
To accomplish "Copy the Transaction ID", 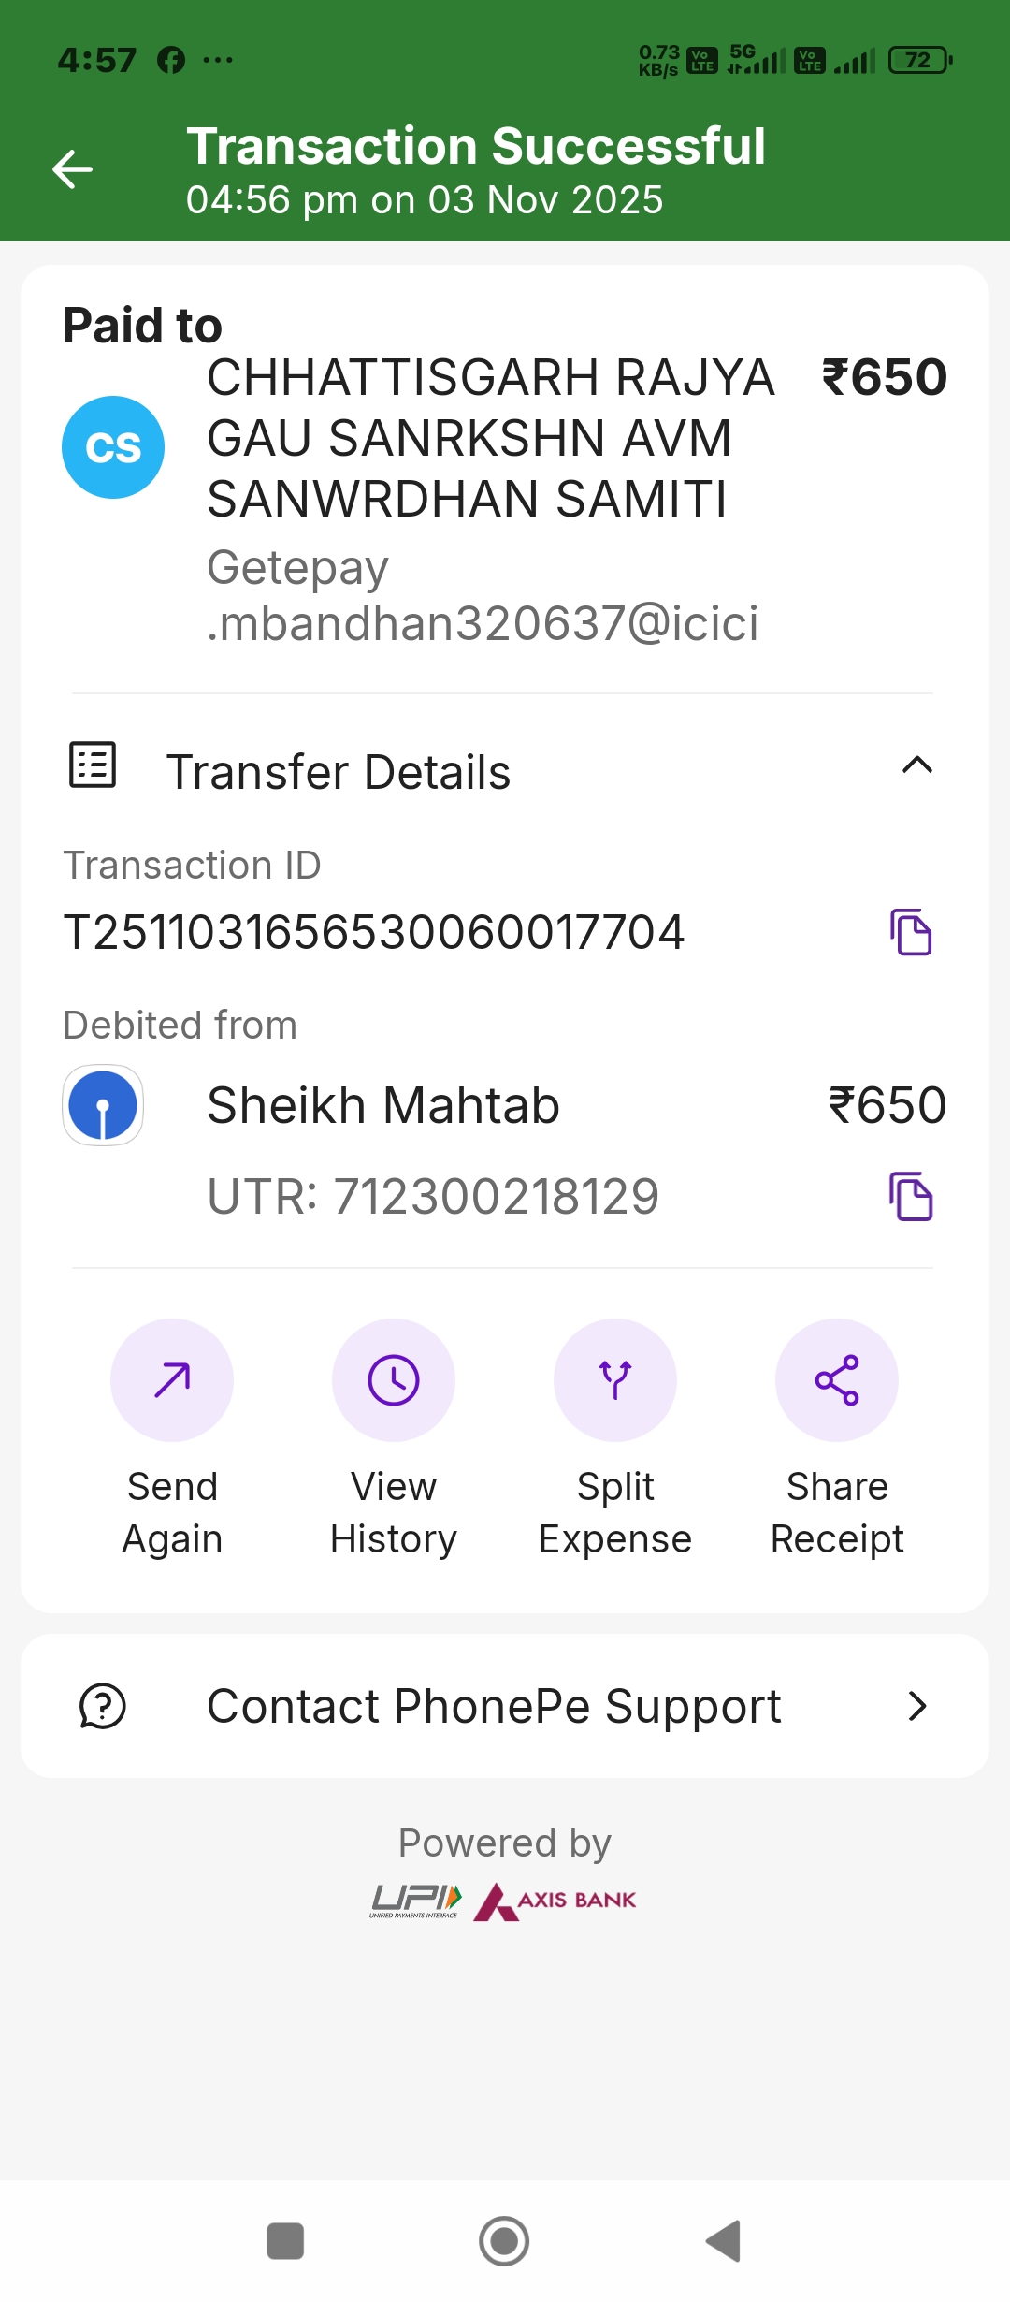I will click(x=911, y=932).
